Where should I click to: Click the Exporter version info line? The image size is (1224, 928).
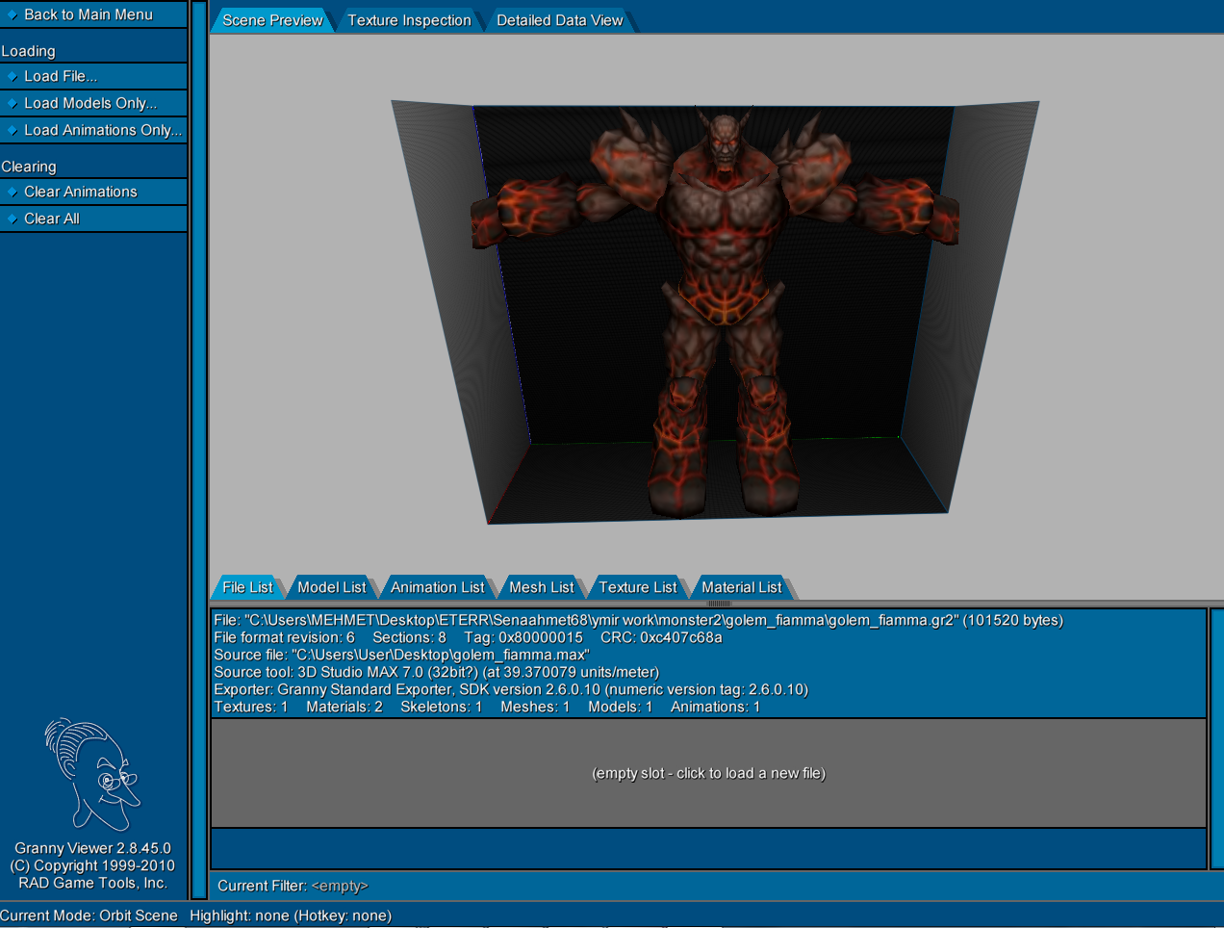tap(511, 689)
